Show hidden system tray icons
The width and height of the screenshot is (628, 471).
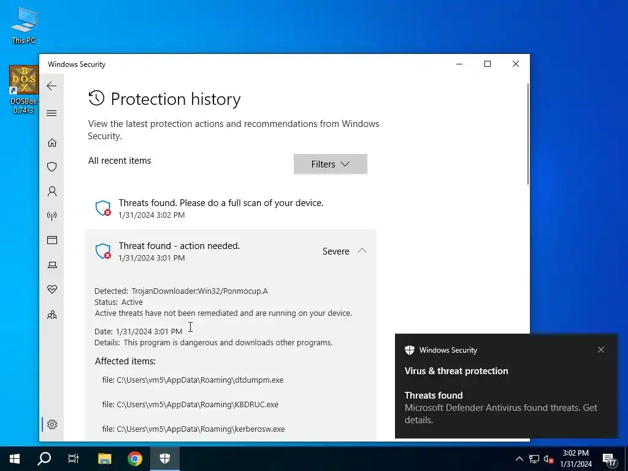pyautogui.click(x=519, y=459)
